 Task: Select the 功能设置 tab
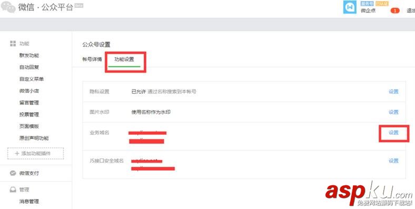(124, 59)
